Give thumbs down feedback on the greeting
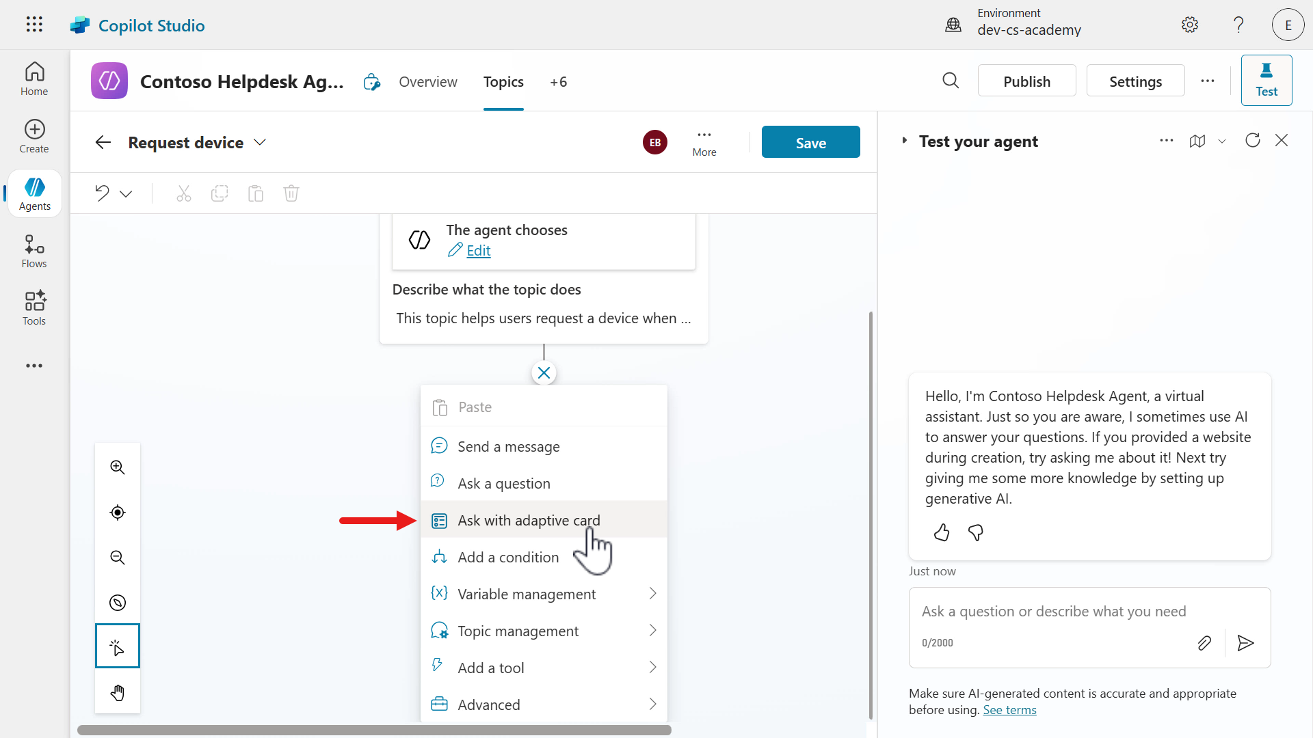 click(x=975, y=532)
